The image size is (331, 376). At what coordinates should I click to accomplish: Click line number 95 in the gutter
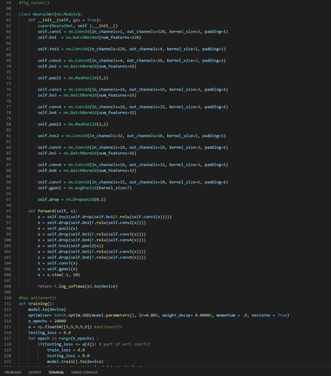pyautogui.click(x=9, y=211)
